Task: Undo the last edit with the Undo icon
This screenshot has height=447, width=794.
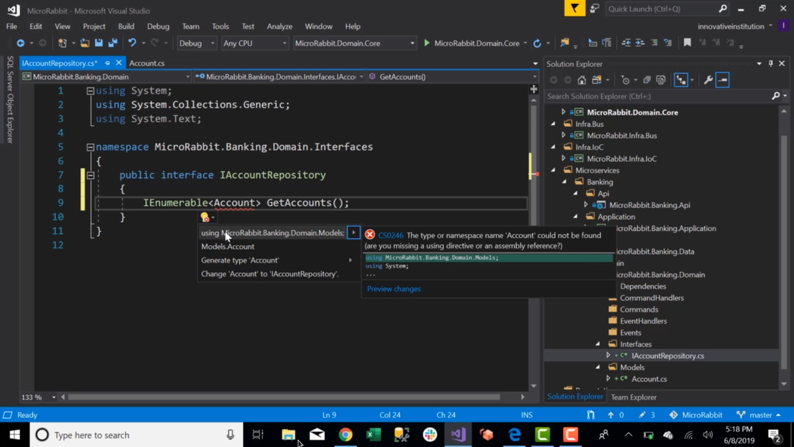Action: pyautogui.click(x=132, y=43)
